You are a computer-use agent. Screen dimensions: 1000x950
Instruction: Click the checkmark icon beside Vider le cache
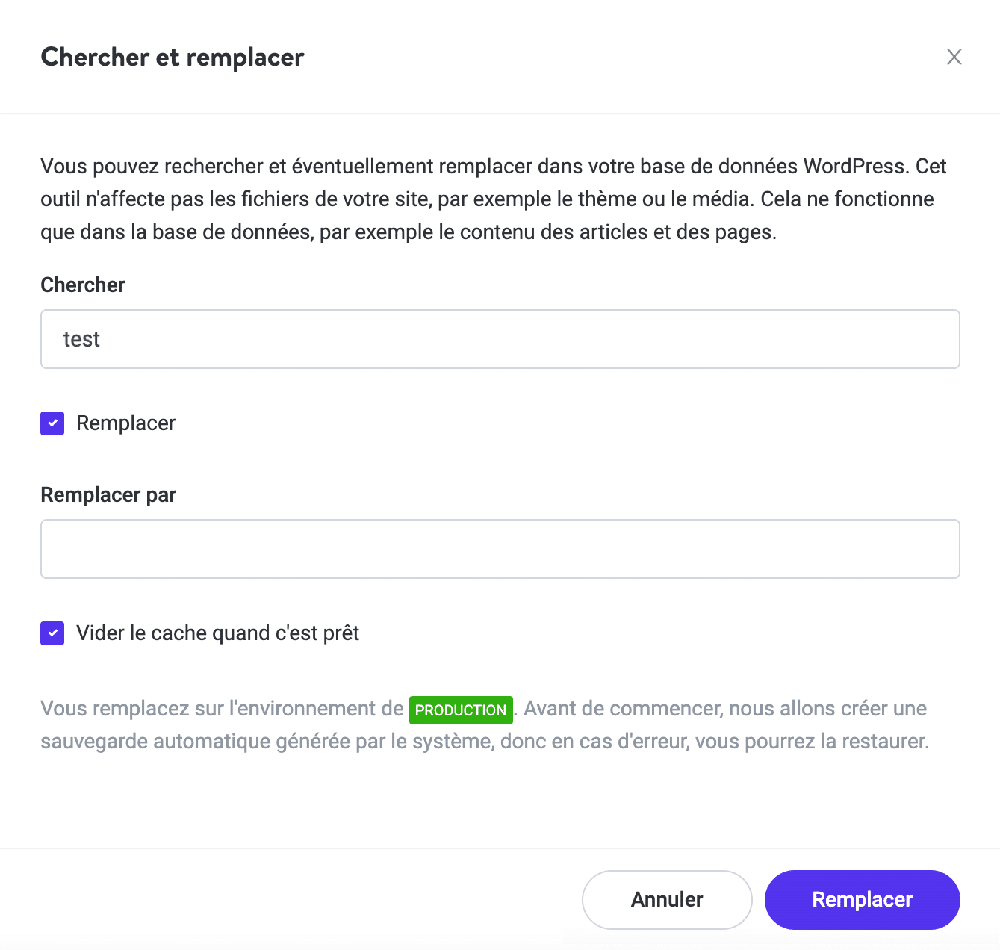click(x=52, y=633)
